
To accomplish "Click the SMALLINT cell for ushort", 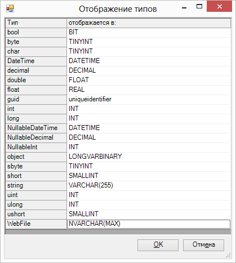I will coord(149,214).
